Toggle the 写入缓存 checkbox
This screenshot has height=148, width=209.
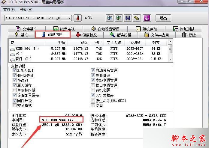(14, 85)
